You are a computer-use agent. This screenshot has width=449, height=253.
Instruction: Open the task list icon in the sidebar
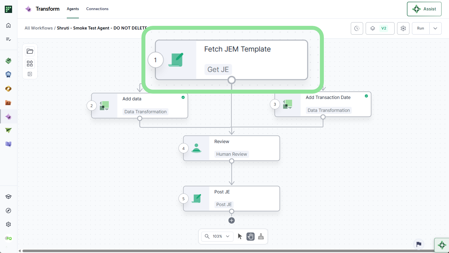click(x=8, y=39)
